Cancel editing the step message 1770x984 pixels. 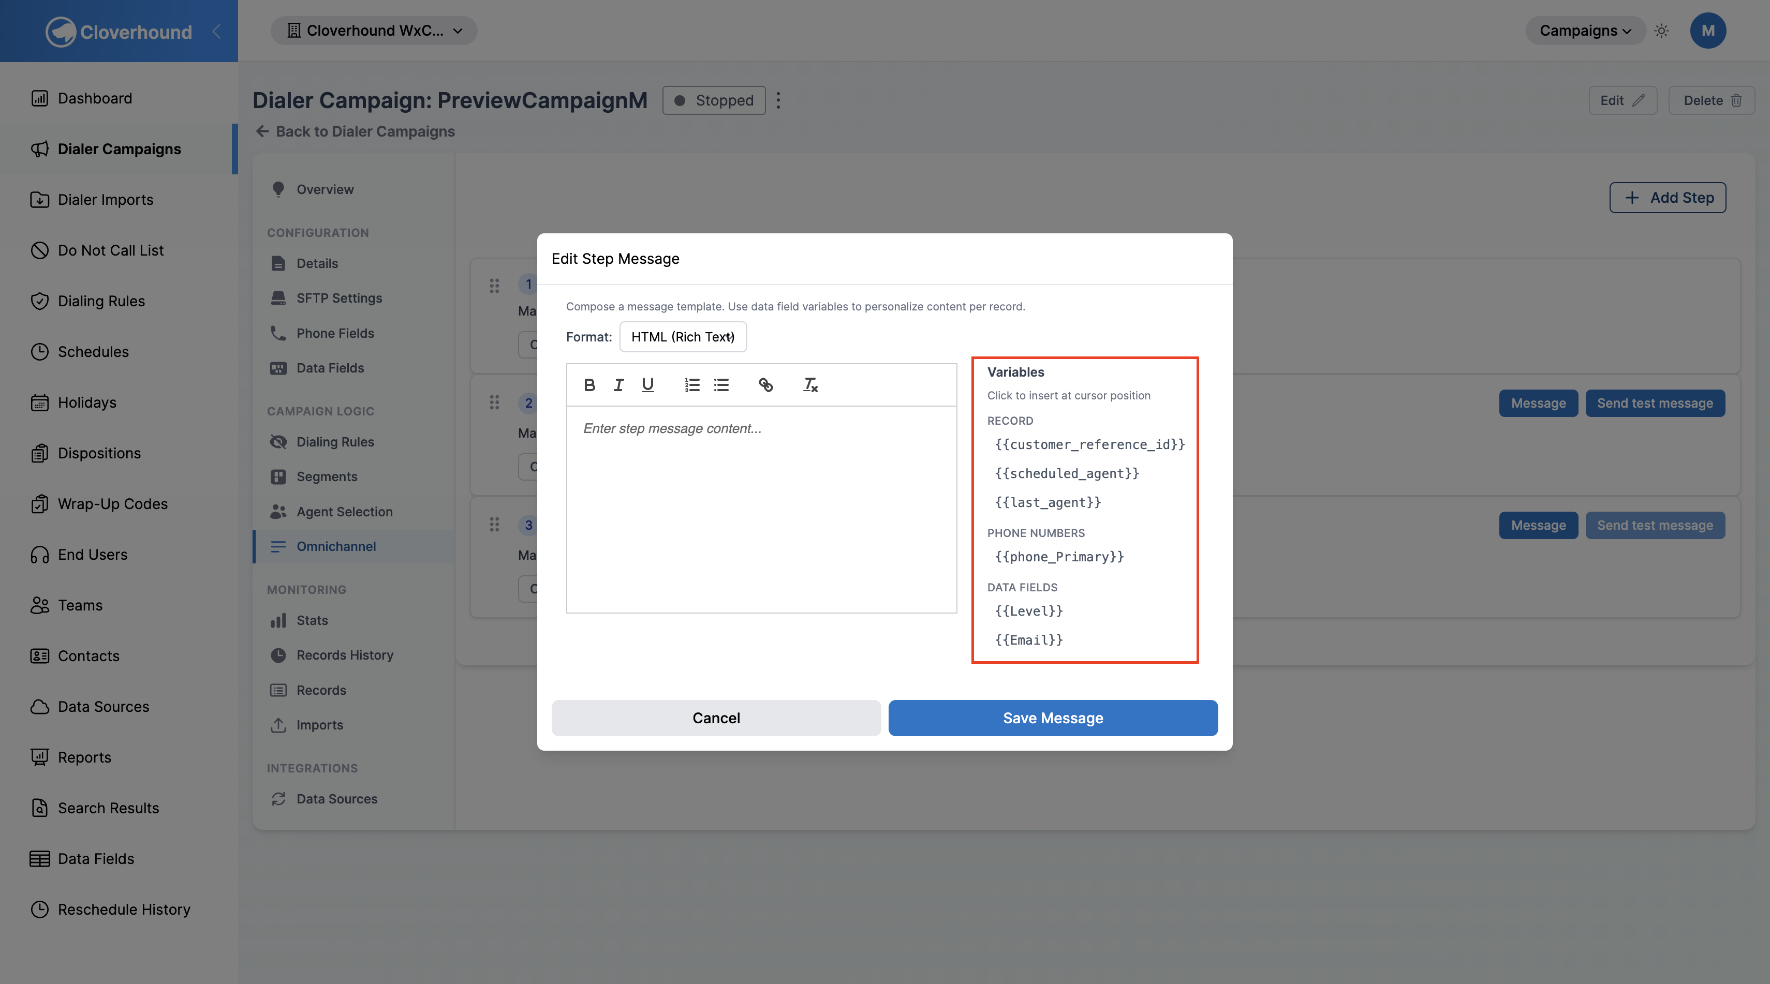(x=716, y=718)
